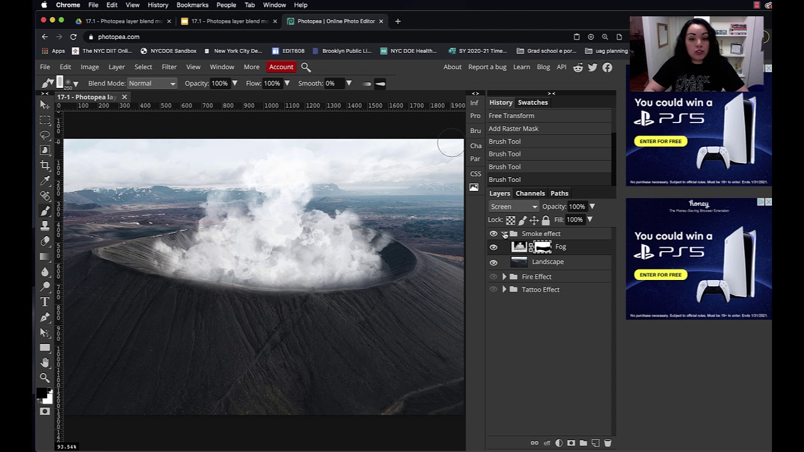Open Photopea Twitter icon
This screenshot has height=452, width=804.
point(592,67)
